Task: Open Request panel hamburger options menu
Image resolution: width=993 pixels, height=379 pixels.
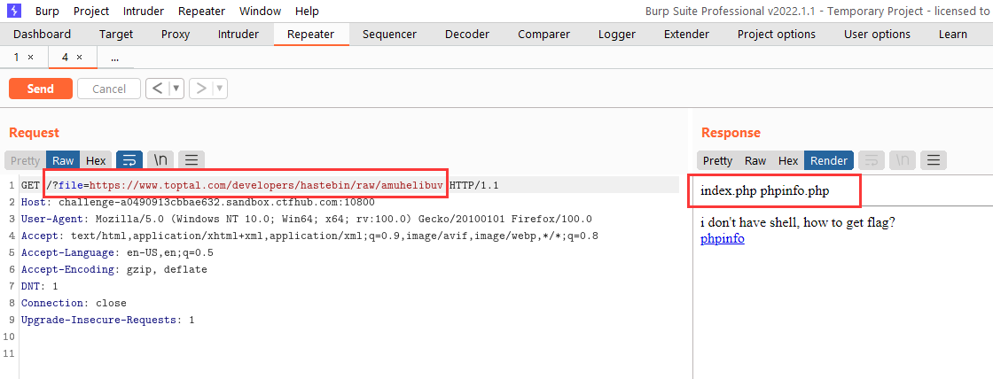Action: click(192, 160)
